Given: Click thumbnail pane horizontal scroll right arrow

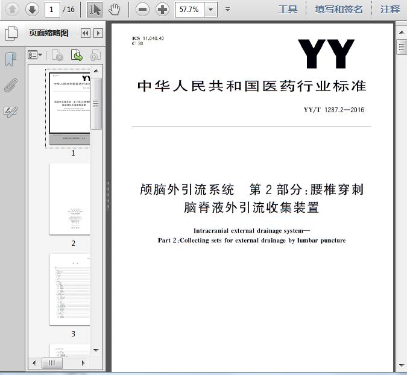Looking at the screenshot, I should (83, 363).
